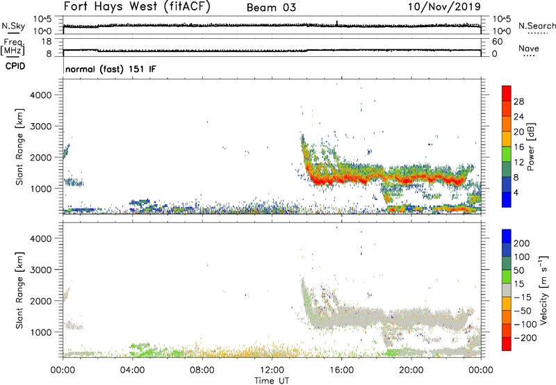Click the '10^5' left tick of noise panel
The width and height of the screenshot is (556, 385).
(x=42, y=19)
